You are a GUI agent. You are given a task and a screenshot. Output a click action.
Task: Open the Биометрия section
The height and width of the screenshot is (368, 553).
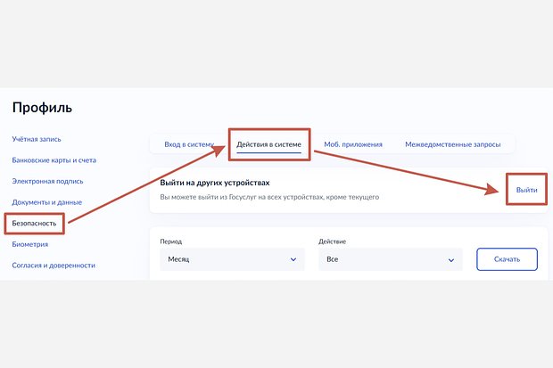[30, 244]
